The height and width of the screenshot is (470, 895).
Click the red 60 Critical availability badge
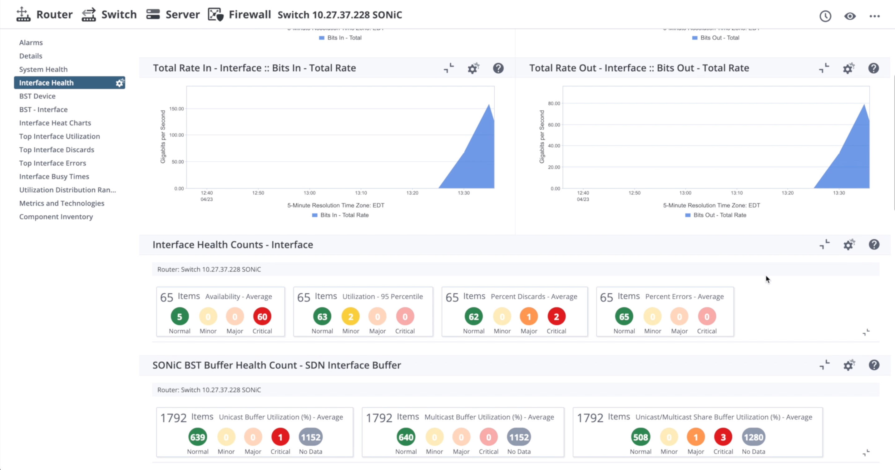[x=262, y=316]
